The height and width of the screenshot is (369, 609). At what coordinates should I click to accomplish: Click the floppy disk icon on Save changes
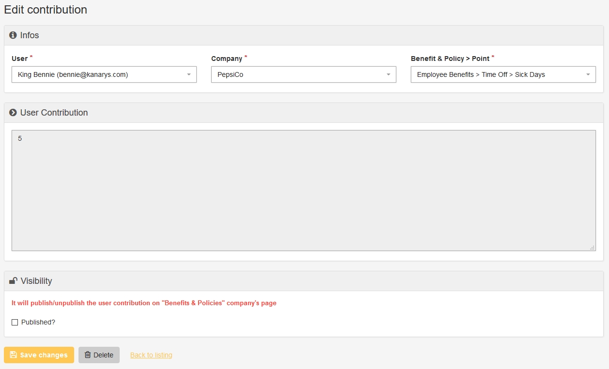14,355
